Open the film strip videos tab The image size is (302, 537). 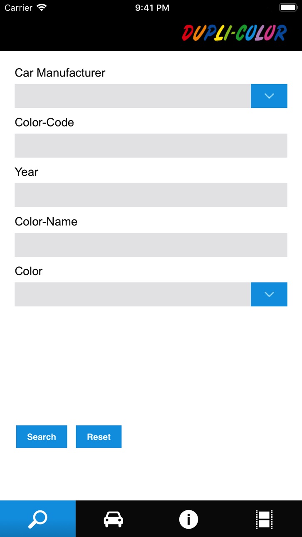tap(264, 519)
